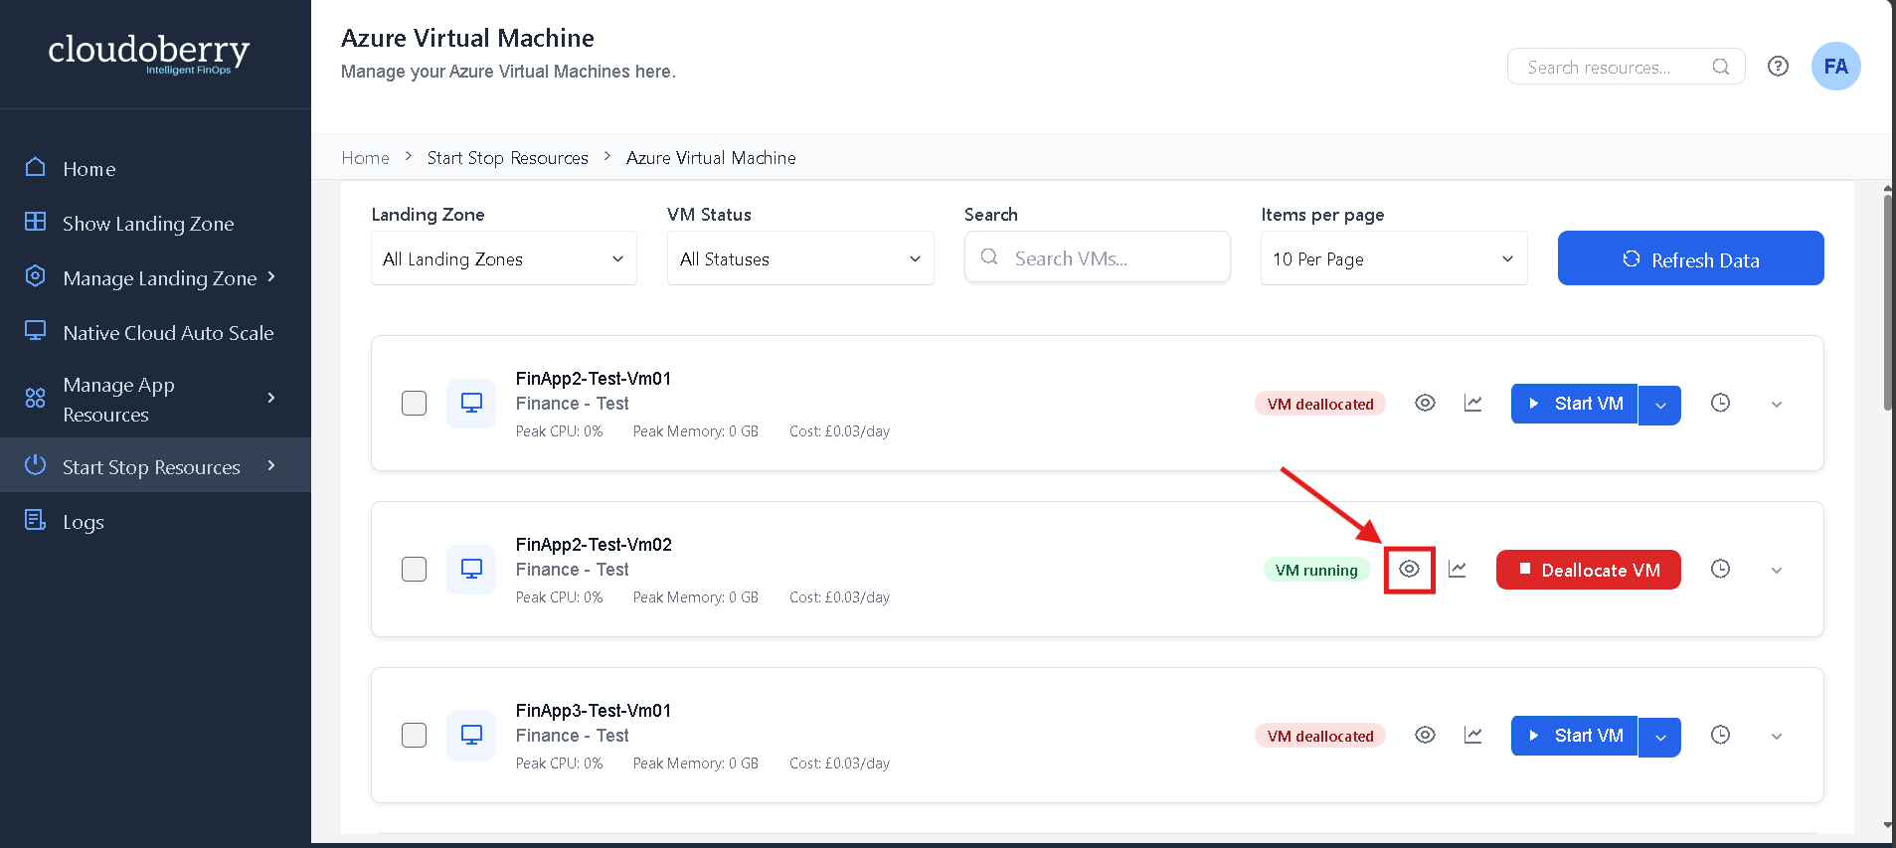Click monitor icon of FinApp2-Test-Vm01

(471, 403)
